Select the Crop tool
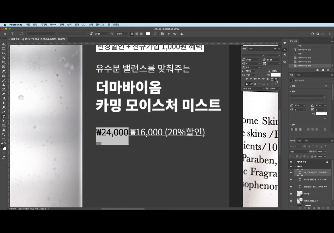 point(4,62)
